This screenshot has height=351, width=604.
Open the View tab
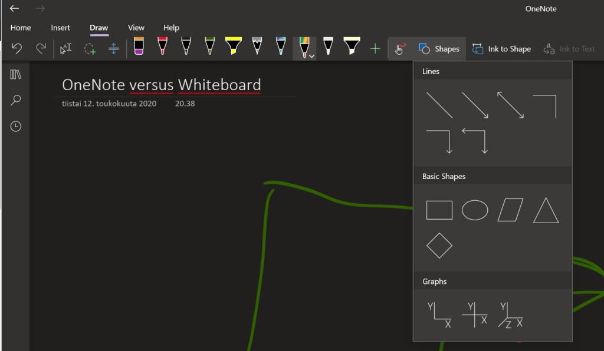[x=136, y=28]
